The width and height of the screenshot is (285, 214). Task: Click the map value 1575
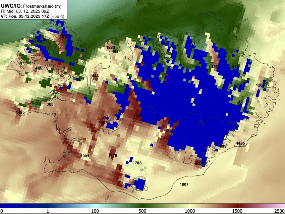[x=64, y=37]
